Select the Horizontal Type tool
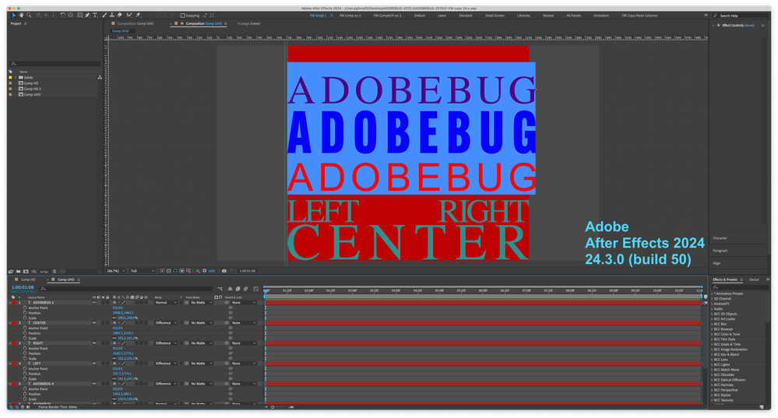This screenshot has height=418, width=778. [x=95, y=16]
